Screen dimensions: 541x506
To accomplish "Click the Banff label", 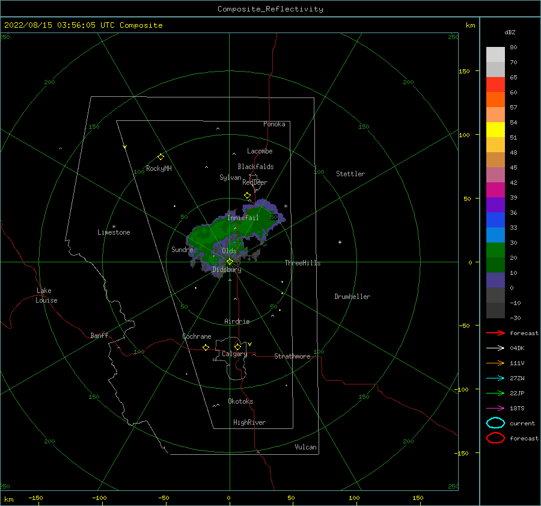I will click(x=99, y=335).
